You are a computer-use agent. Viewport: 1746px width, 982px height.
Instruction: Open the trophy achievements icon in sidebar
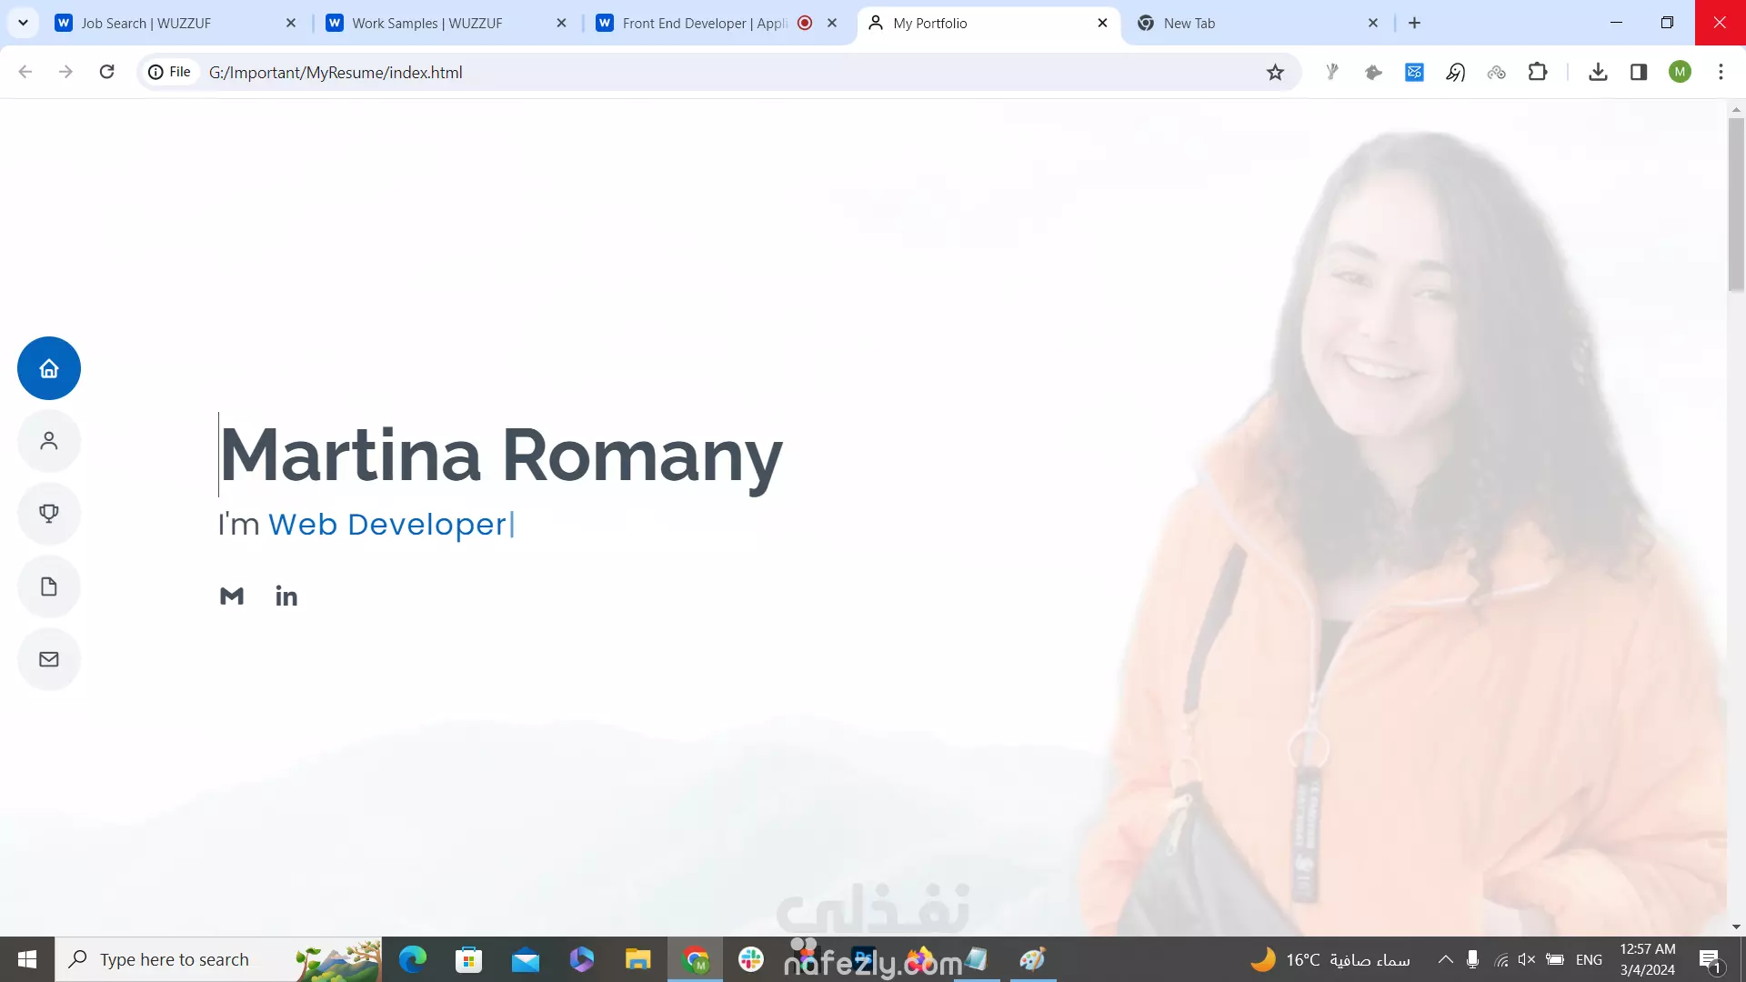[49, 514]
